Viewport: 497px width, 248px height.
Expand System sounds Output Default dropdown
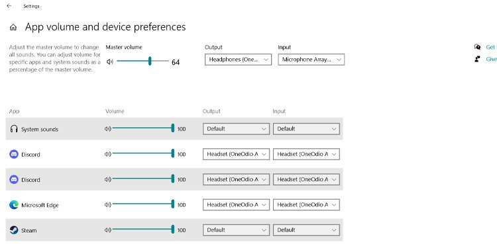pyautogui.click(x=236, y=129)
